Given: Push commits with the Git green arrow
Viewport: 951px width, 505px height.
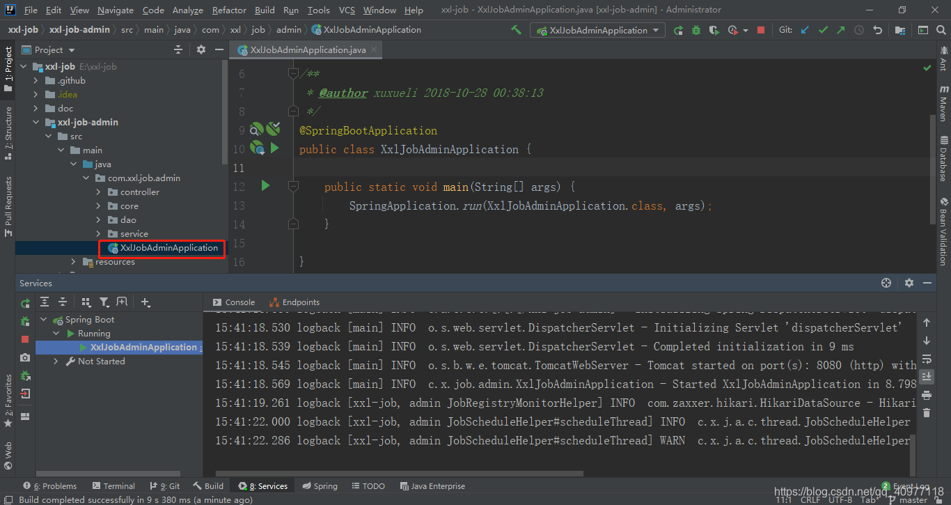Looking at the screenshot, I should pyautogui.click(x=841, y=30).
